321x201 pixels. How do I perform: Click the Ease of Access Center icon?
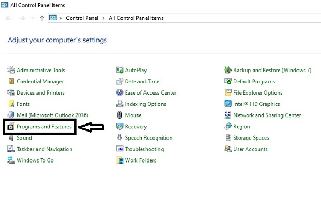click(x=119, y=92)
